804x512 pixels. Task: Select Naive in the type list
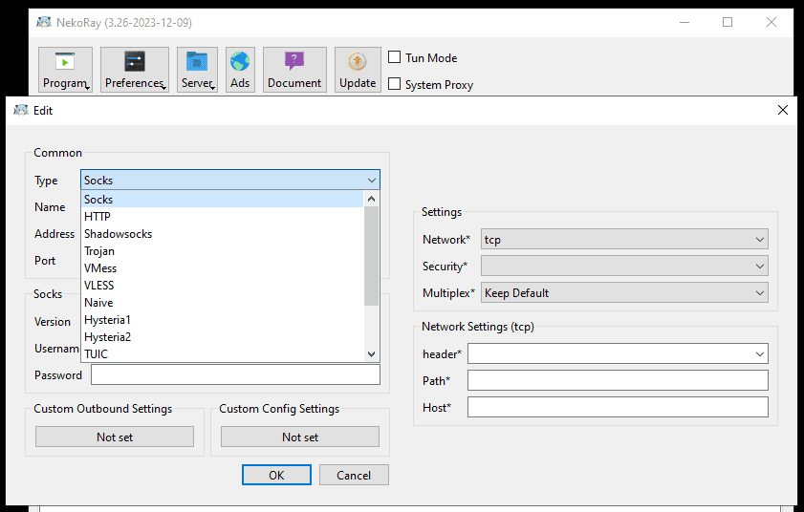coord(223,303)
